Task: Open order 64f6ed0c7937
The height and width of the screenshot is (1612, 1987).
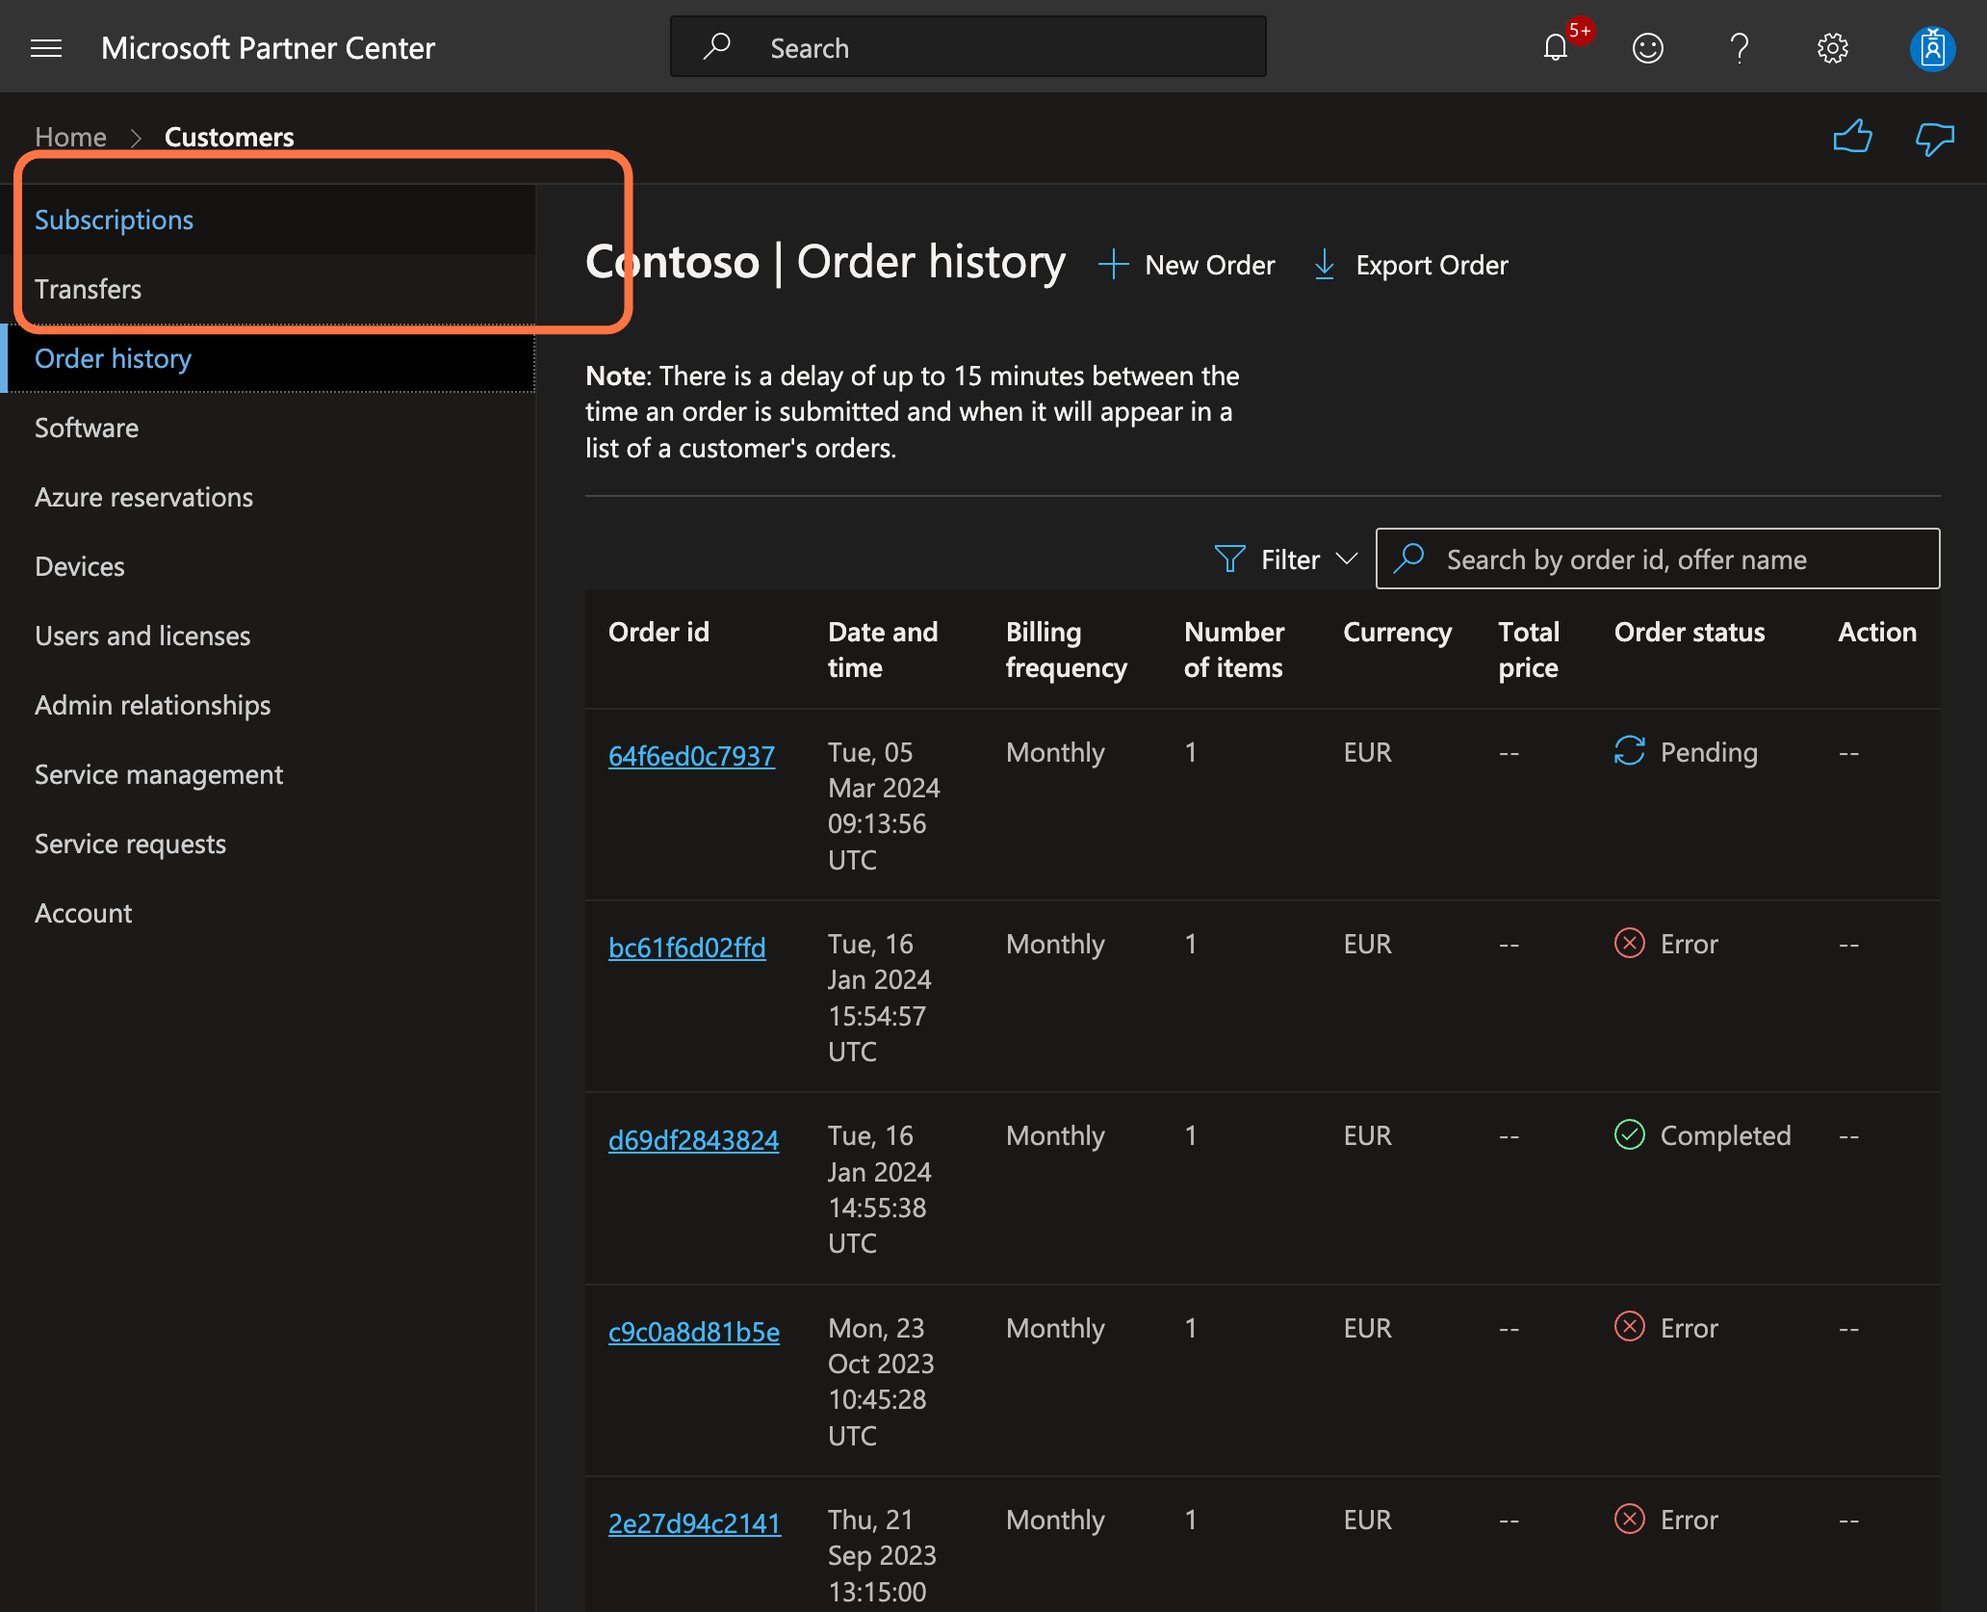Action: click(691, 756)
